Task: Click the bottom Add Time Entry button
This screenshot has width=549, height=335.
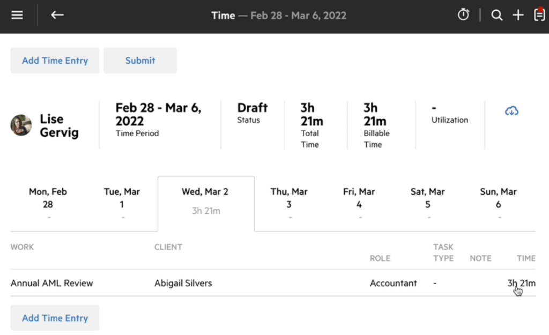Action: [x=55, y=318]
